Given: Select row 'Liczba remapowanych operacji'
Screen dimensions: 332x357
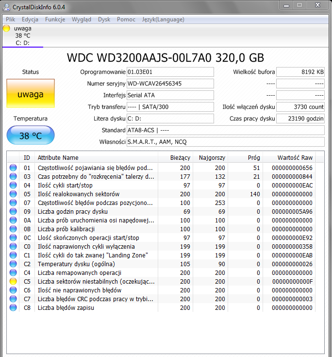Looking at the screenshot, I should click(161, 273).
